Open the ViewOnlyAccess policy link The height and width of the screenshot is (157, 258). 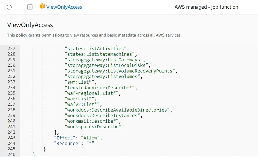tap(64, 7)
